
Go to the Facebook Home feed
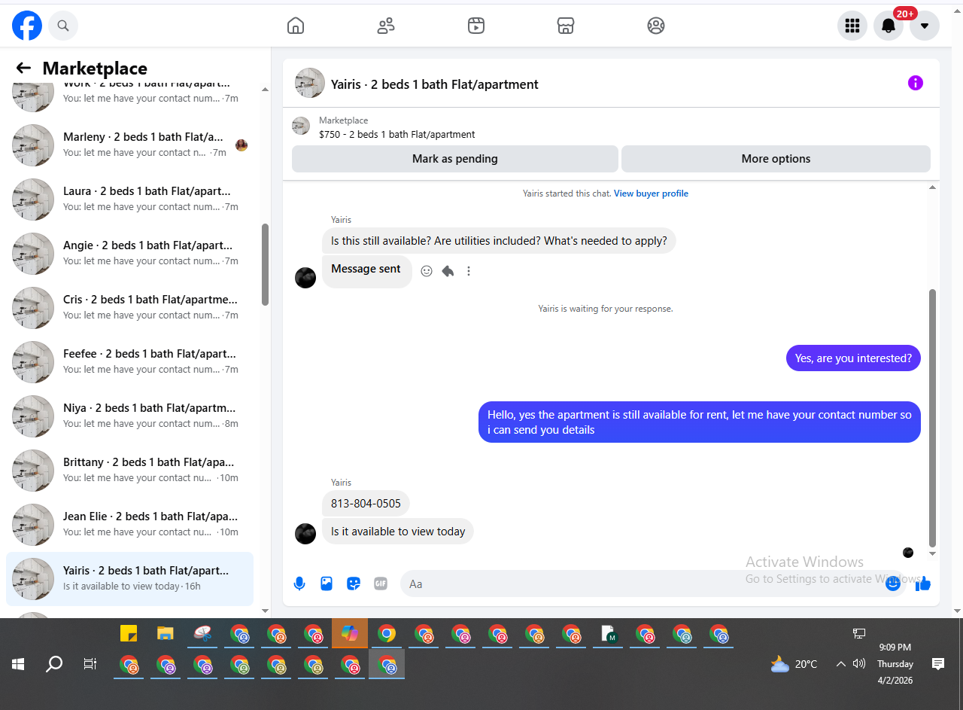pos(296,26)
